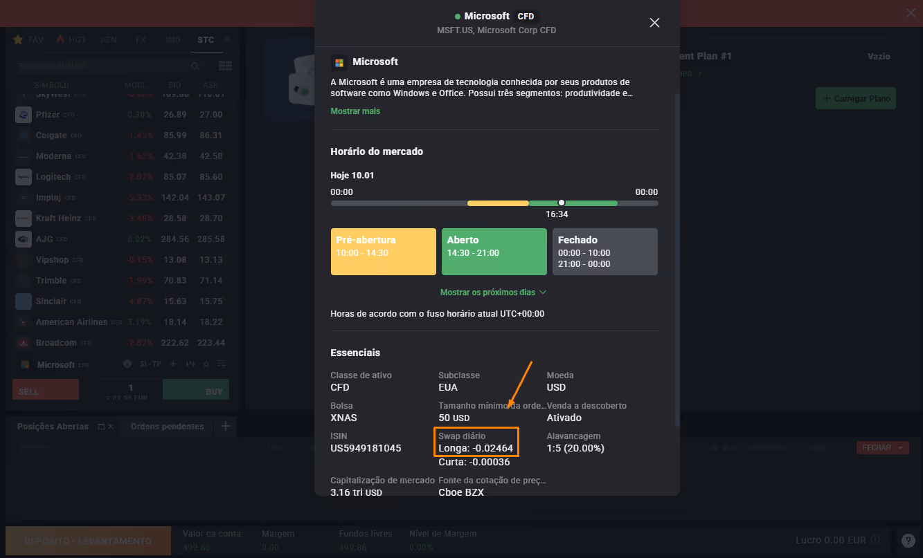This screenshot has height=558, width=923.
Task: Click the plus icon on Microsoft row
Action: pyautogui.click(x=173, y=364)
